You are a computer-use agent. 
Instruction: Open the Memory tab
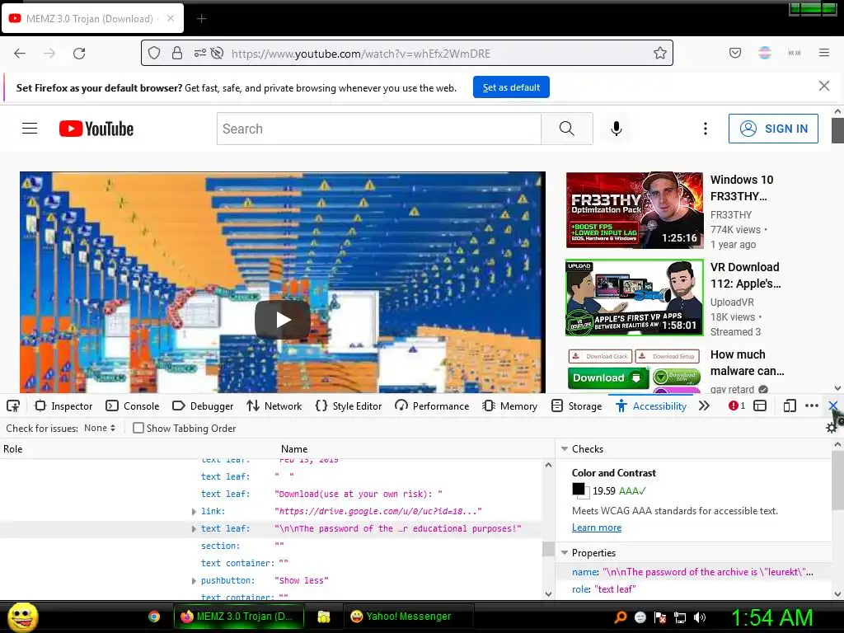click(x=509, y=406)
